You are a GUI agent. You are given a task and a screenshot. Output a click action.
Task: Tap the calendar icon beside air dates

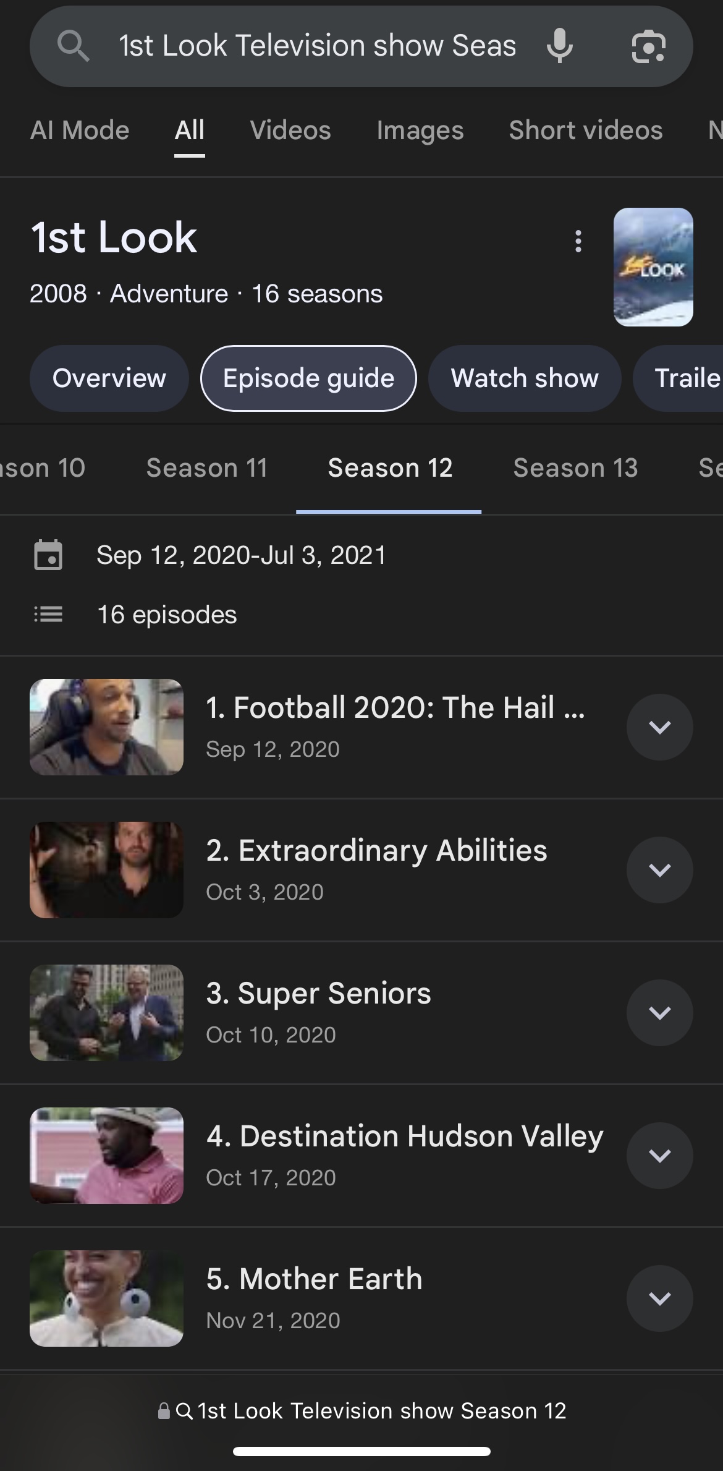[48, 555]
